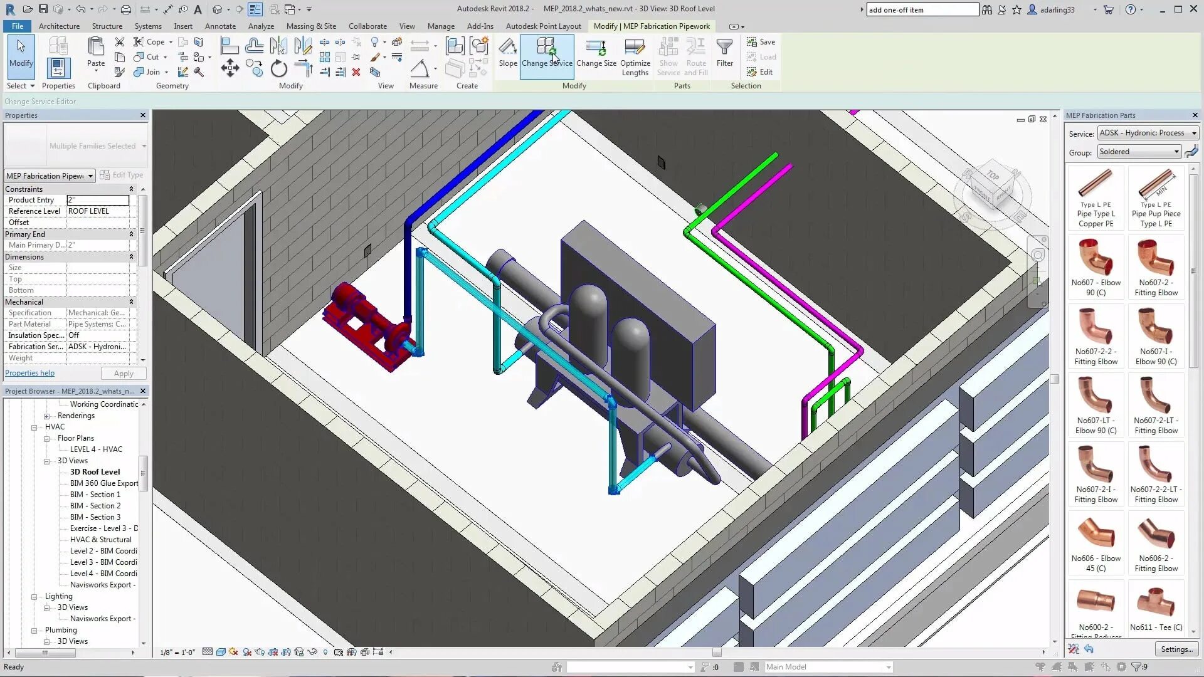This screenshot has height=677, width=1204.
Task: Open the Service dropdown in Fabrication Parts
Action: coord(1148,133)
